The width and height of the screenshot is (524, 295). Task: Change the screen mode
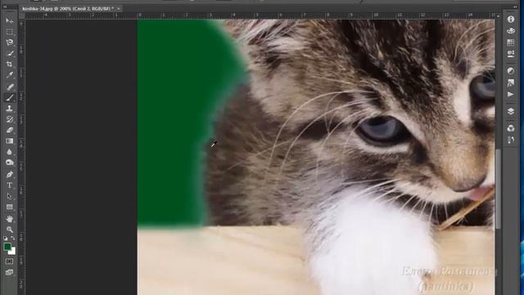tap(9, 272)
